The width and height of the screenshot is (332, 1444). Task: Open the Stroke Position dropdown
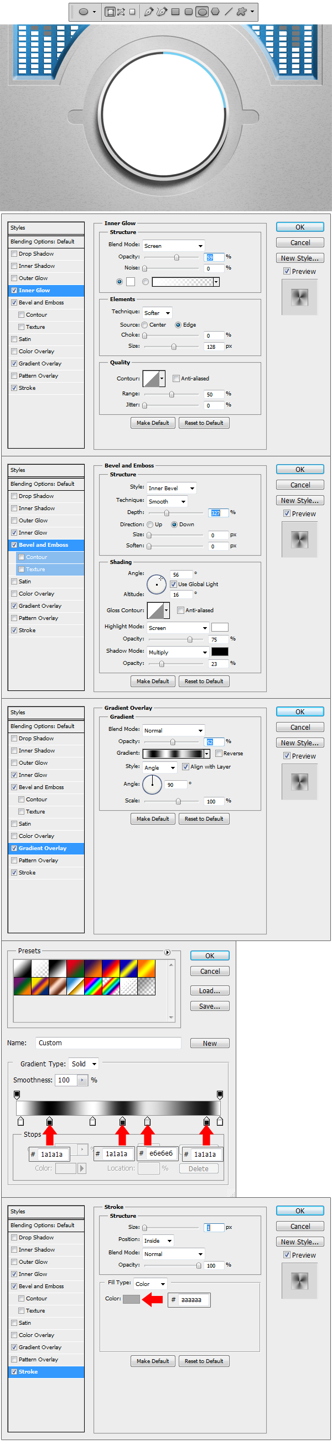(159, 1240)
